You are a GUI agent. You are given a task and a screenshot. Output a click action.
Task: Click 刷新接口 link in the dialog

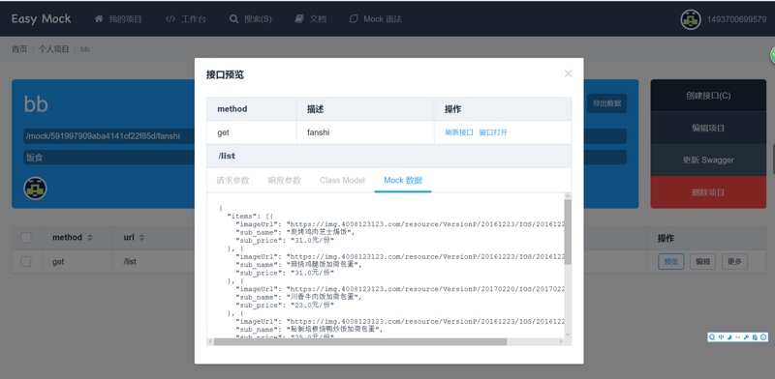[459, 132]
